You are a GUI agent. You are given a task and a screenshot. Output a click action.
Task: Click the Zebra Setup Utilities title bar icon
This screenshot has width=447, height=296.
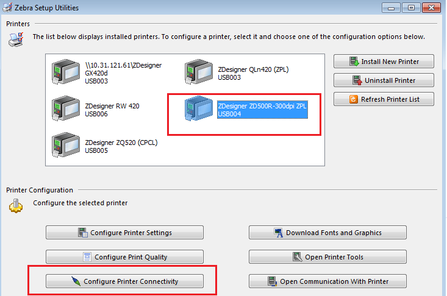tap(8, 8)
